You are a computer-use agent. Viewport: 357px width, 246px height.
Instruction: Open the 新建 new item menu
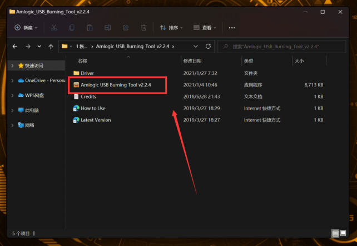[26, 28]
